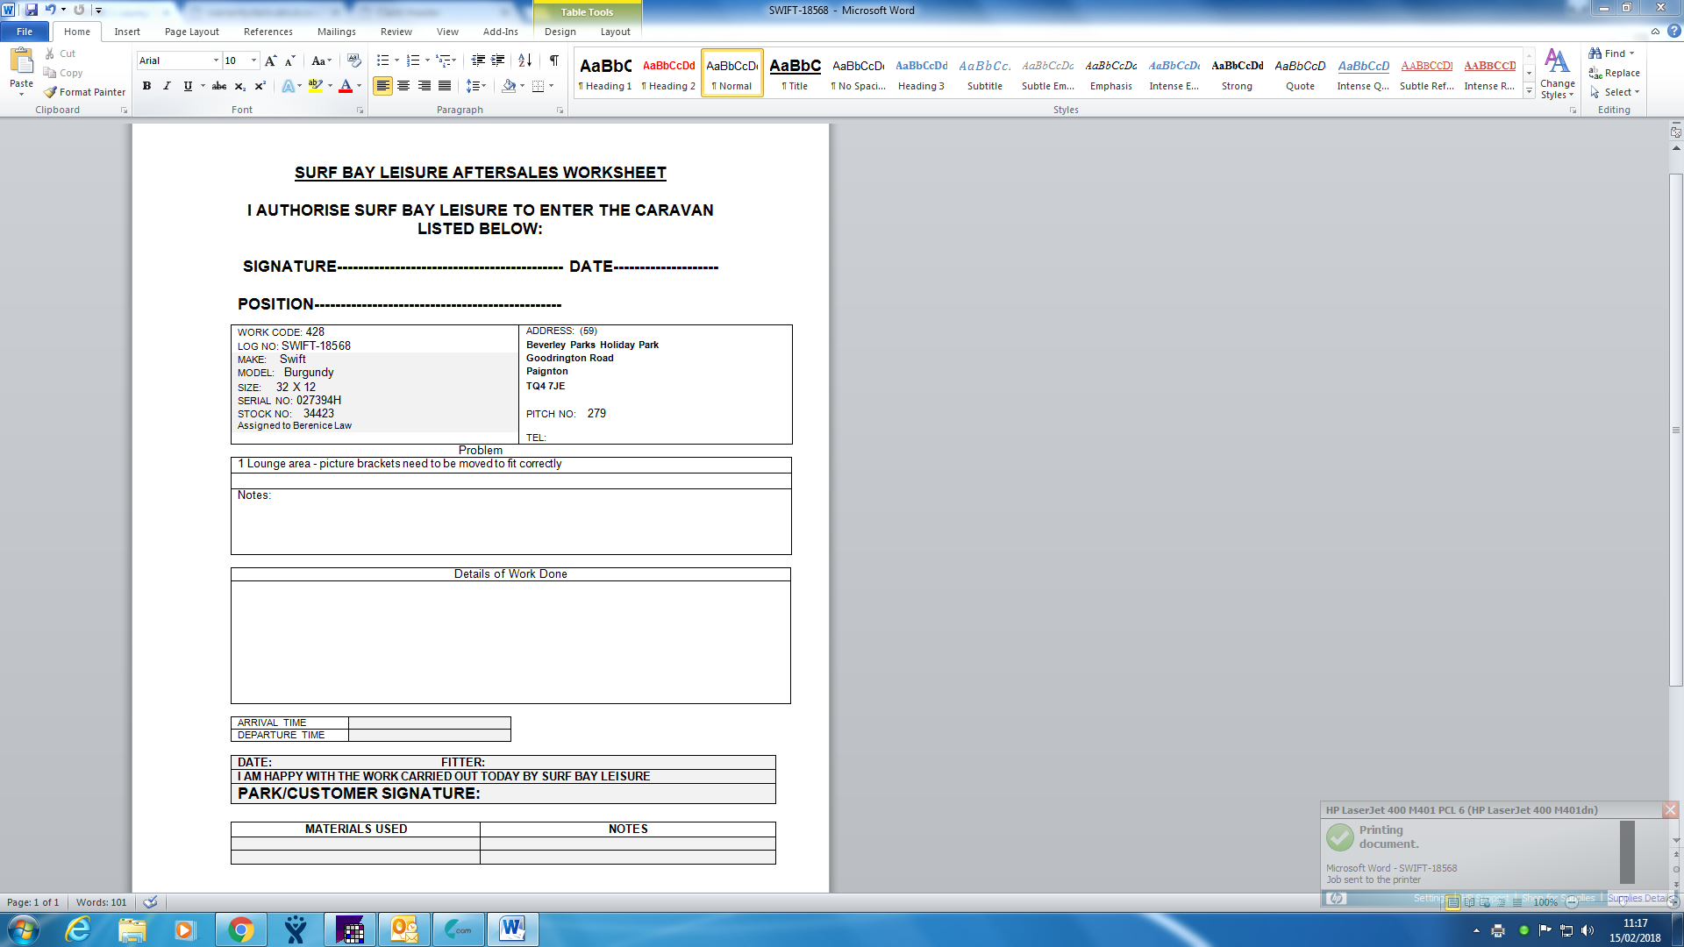Expand the font size dropdown
1684x947 pixels.
click(254, 61)
